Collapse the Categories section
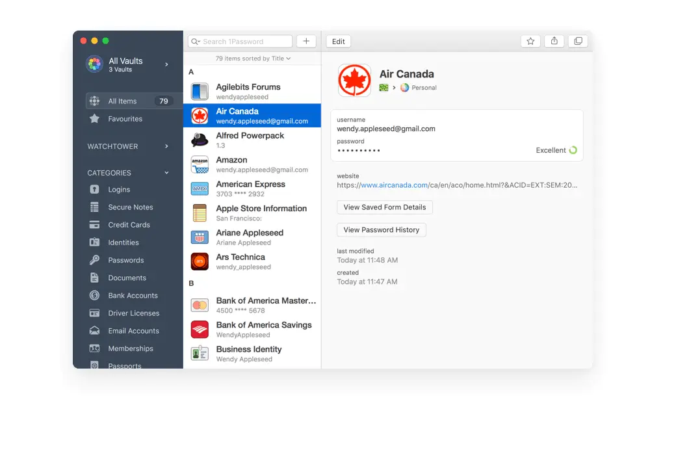This screenshot has height=455, width=676. click(166, 173)
